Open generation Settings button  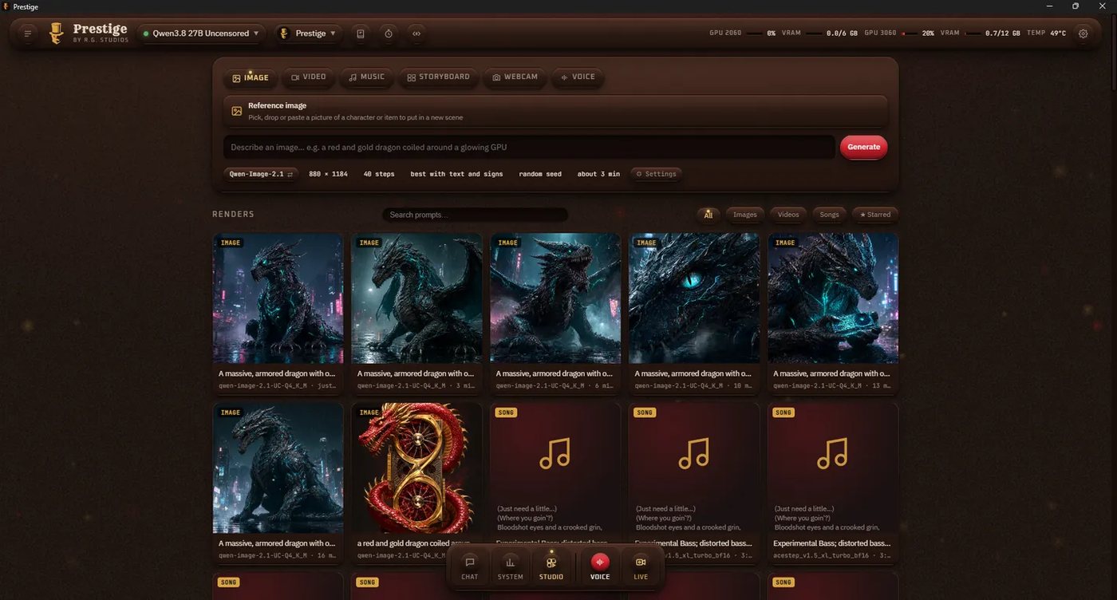click(656, 174)
